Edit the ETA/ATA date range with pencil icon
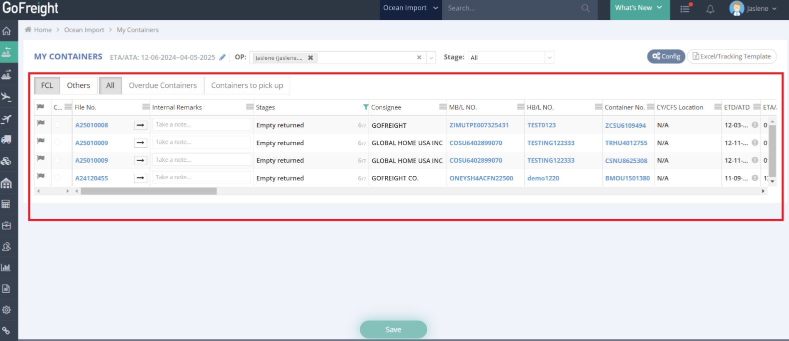 223,57
